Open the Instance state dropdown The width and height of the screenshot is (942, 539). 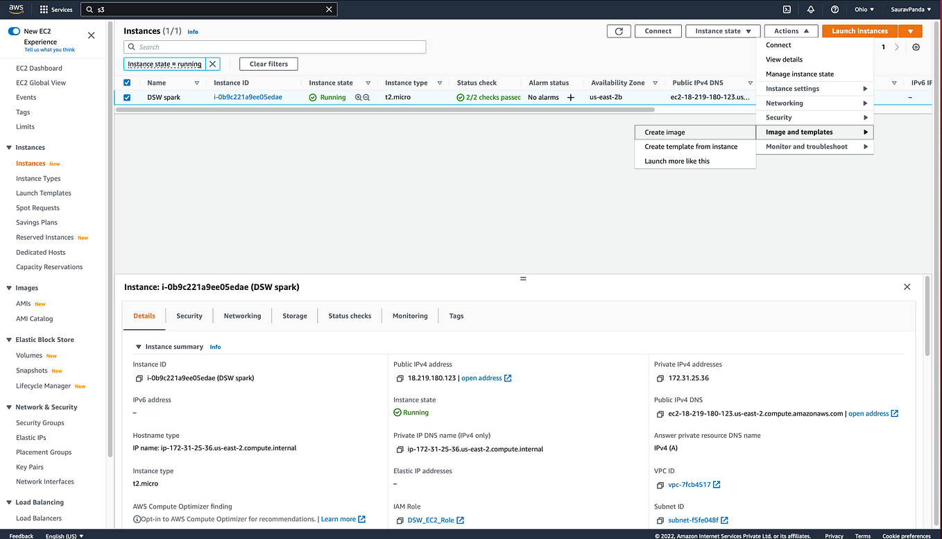[723, 31]
